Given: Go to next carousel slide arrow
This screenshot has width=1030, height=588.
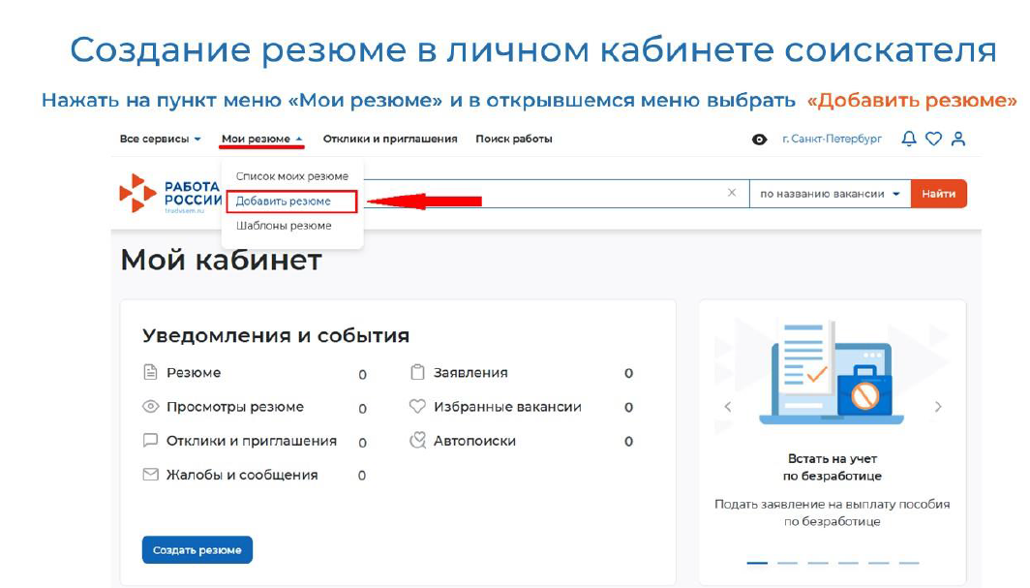Looking at the screenshot, I should (938, 407).
